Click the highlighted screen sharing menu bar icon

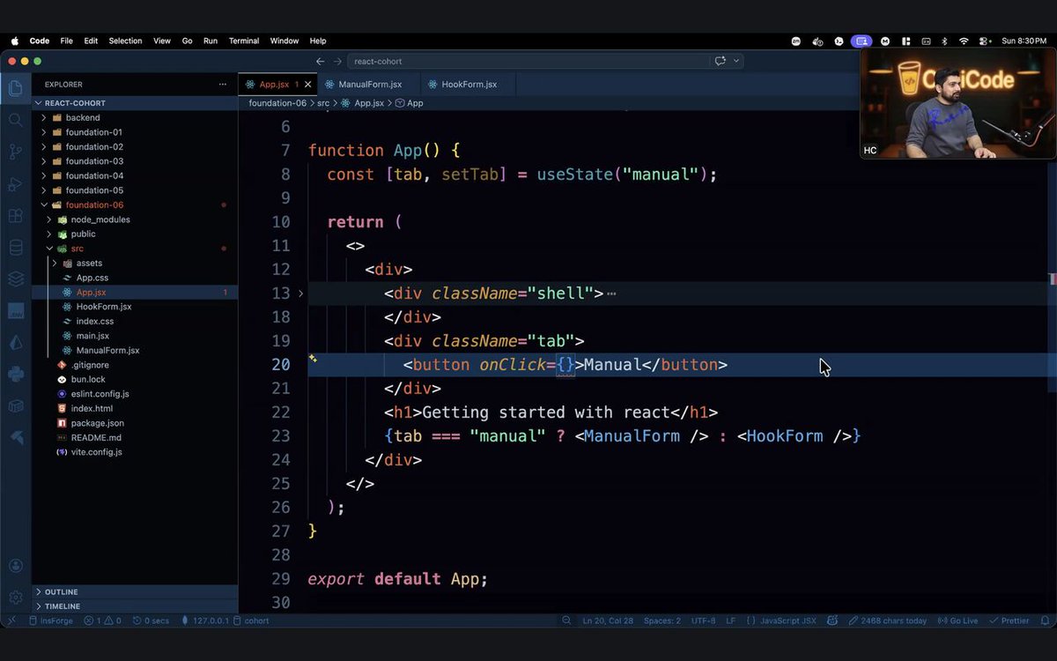pos(861,41)
